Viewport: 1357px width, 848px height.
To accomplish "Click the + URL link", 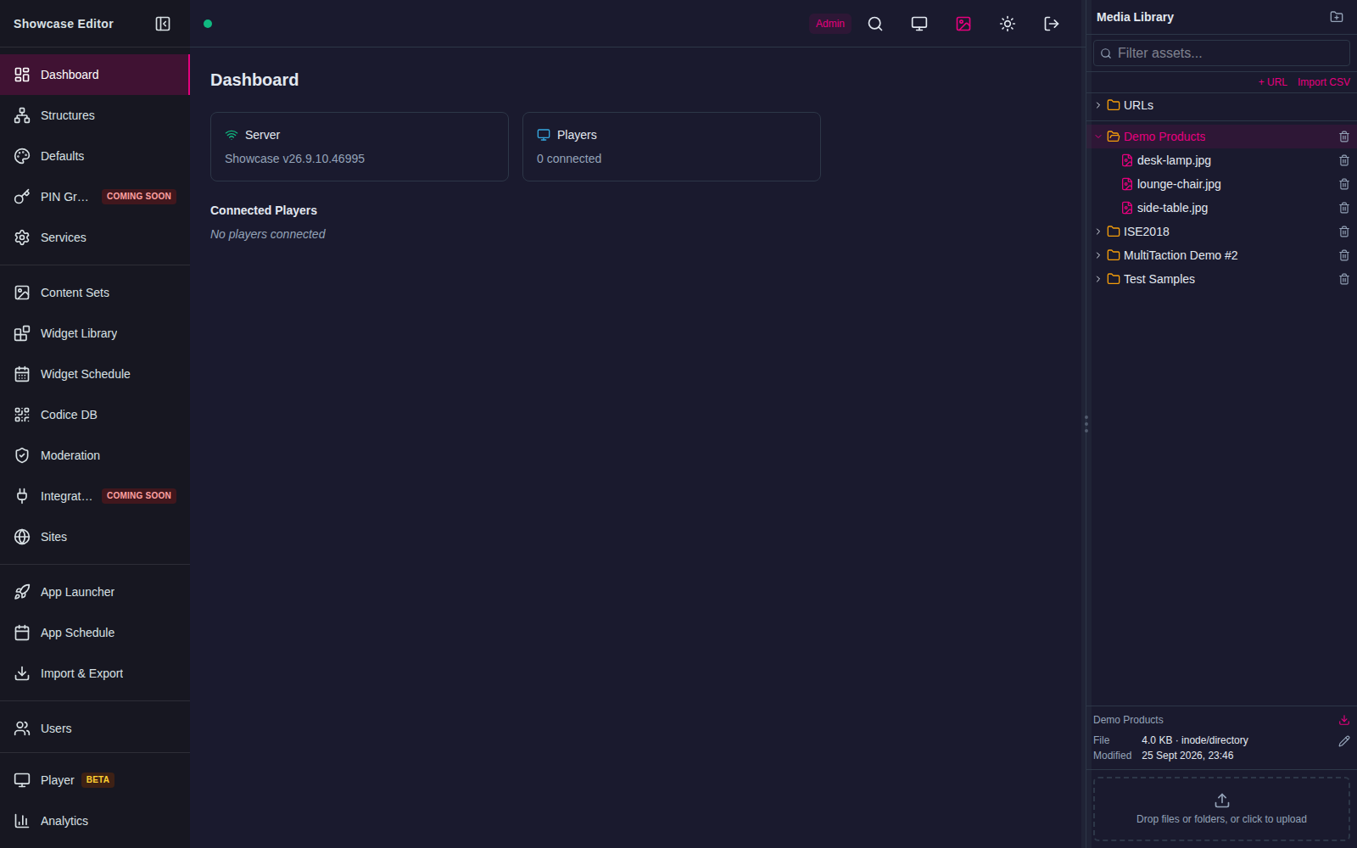I will click(x=1272, y=82).
